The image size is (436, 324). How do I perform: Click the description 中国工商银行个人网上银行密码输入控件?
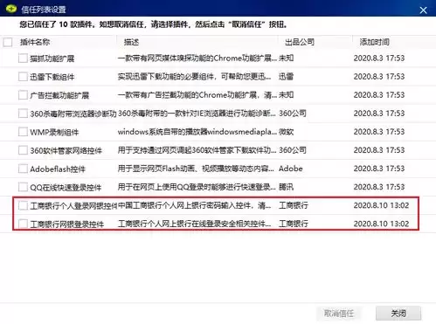(x=194, y=205)
